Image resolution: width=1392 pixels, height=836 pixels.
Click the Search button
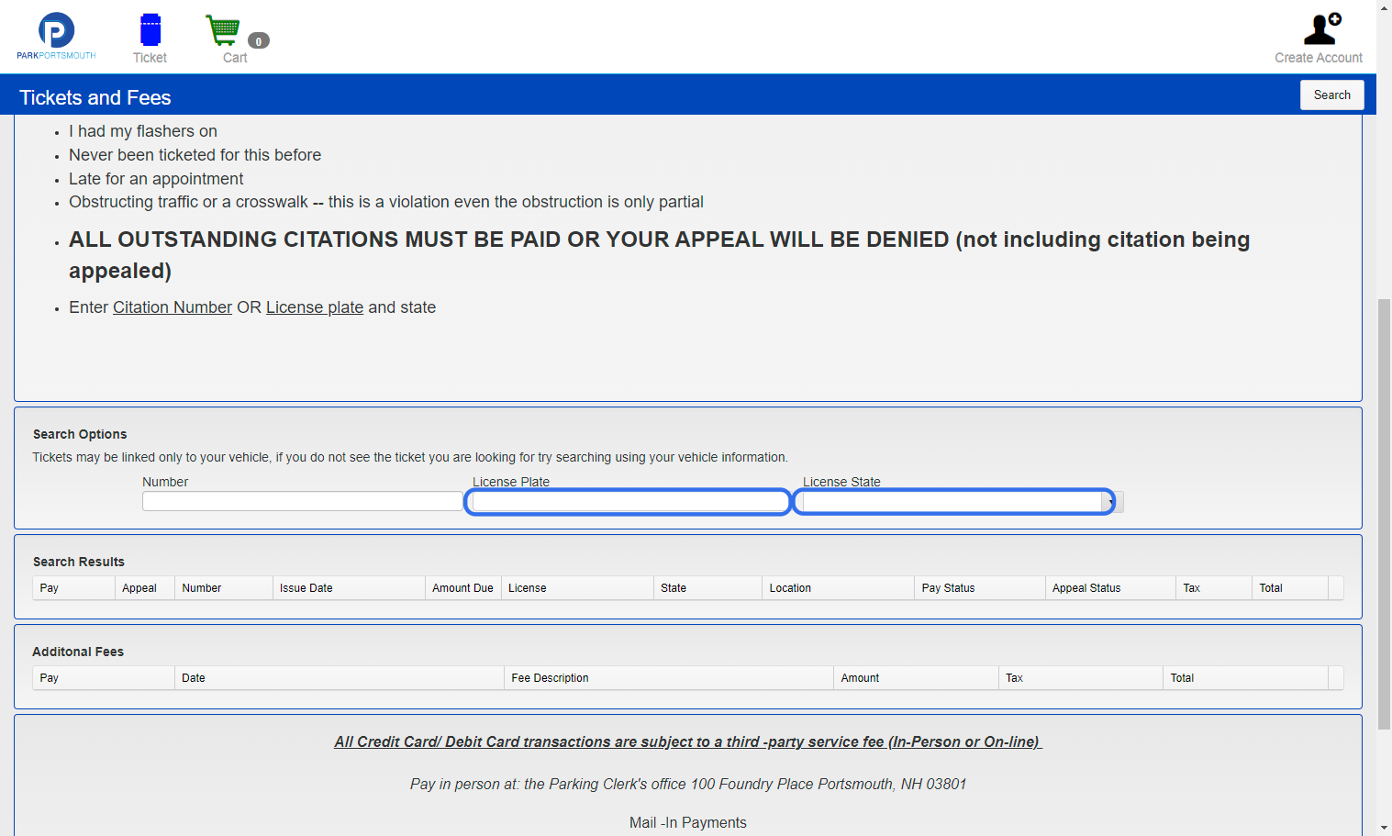(1331, 95)
